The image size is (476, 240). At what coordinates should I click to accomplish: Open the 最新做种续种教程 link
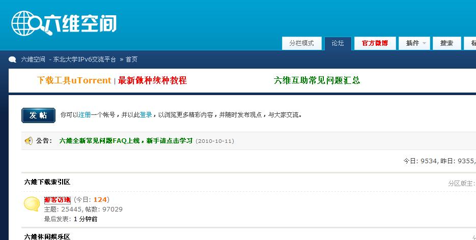coord(152,80)
